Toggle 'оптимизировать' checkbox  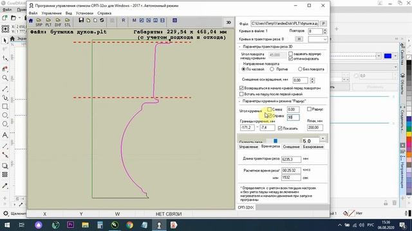pos(290,58)
